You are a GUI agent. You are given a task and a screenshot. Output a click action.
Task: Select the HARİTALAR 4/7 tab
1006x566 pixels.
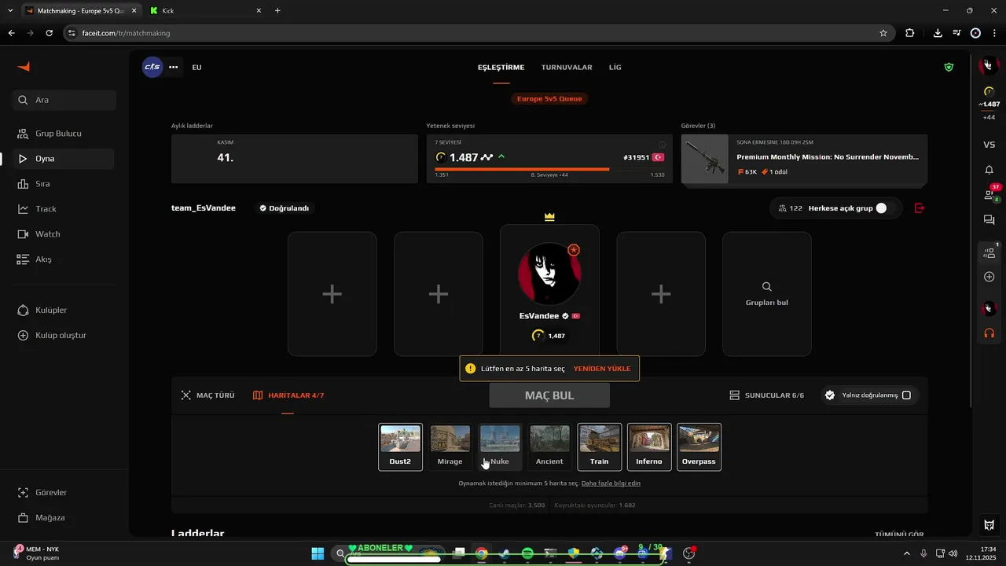(288, 395)
